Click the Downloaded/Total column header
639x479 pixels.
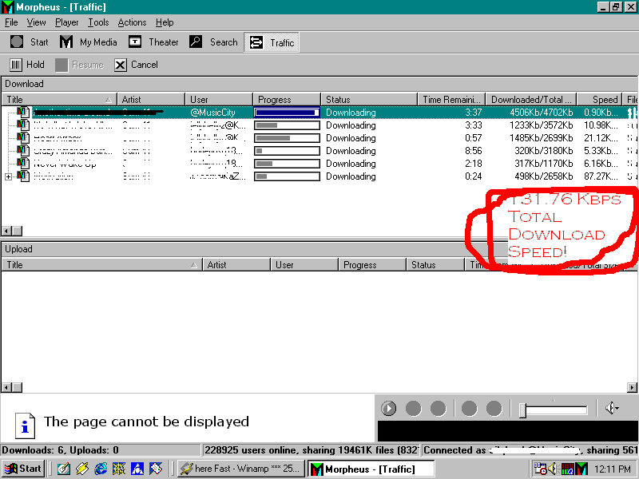tap(531, 99)
